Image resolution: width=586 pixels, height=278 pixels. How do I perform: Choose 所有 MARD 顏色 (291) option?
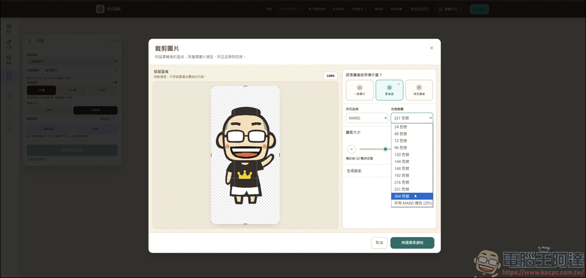pyautogui.click(x=412, y=203)
